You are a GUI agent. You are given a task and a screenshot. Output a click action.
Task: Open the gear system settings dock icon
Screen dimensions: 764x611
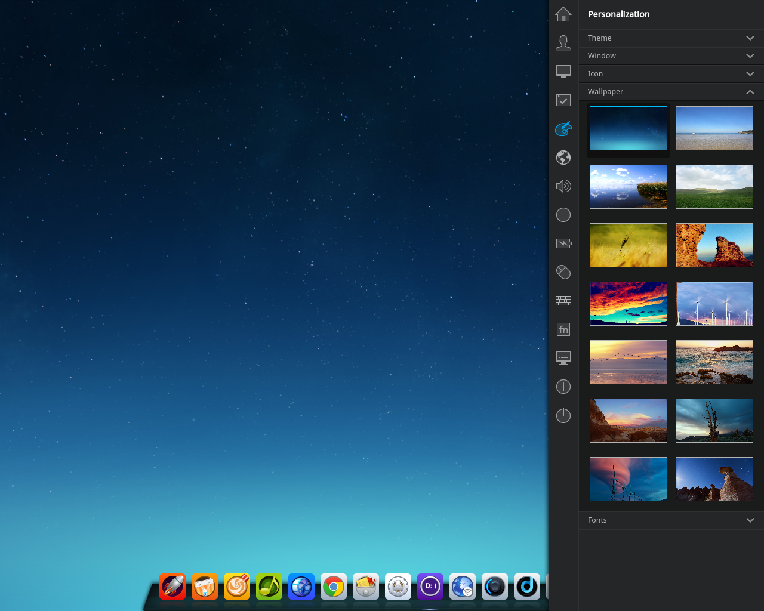point(398,587)
